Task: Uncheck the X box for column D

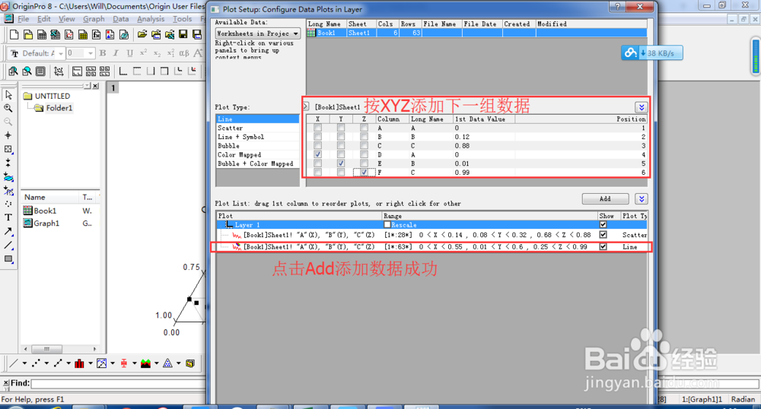Action: pyautogui.click(x=317, y=154)
